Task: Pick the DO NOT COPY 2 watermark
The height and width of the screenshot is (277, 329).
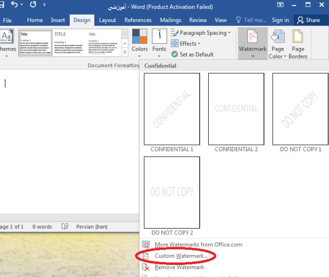Action: click(172, 192)
